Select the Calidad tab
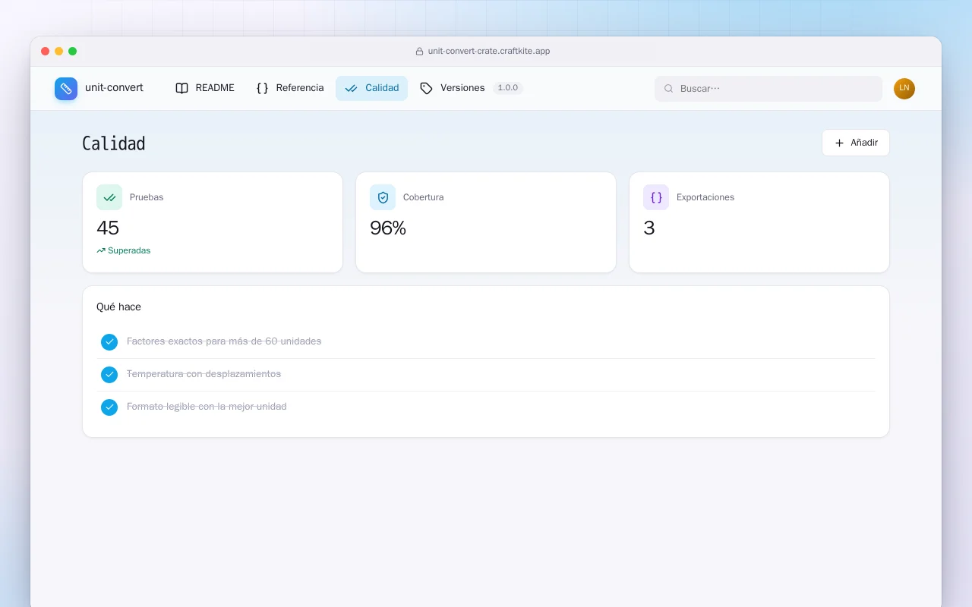 click(371, 88)
